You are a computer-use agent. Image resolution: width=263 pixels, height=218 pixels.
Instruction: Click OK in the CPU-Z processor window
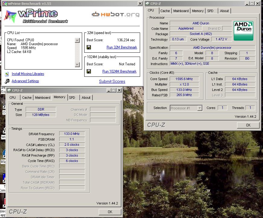pyautogui.click(x=248, y=125)
